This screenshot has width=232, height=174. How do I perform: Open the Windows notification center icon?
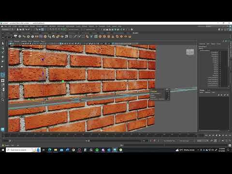[228, 150]
